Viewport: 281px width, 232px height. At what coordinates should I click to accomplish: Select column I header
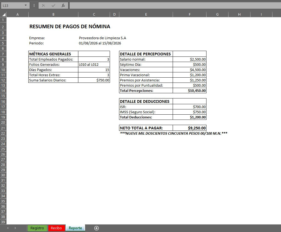pyautogui.click(x=261, y=15)
